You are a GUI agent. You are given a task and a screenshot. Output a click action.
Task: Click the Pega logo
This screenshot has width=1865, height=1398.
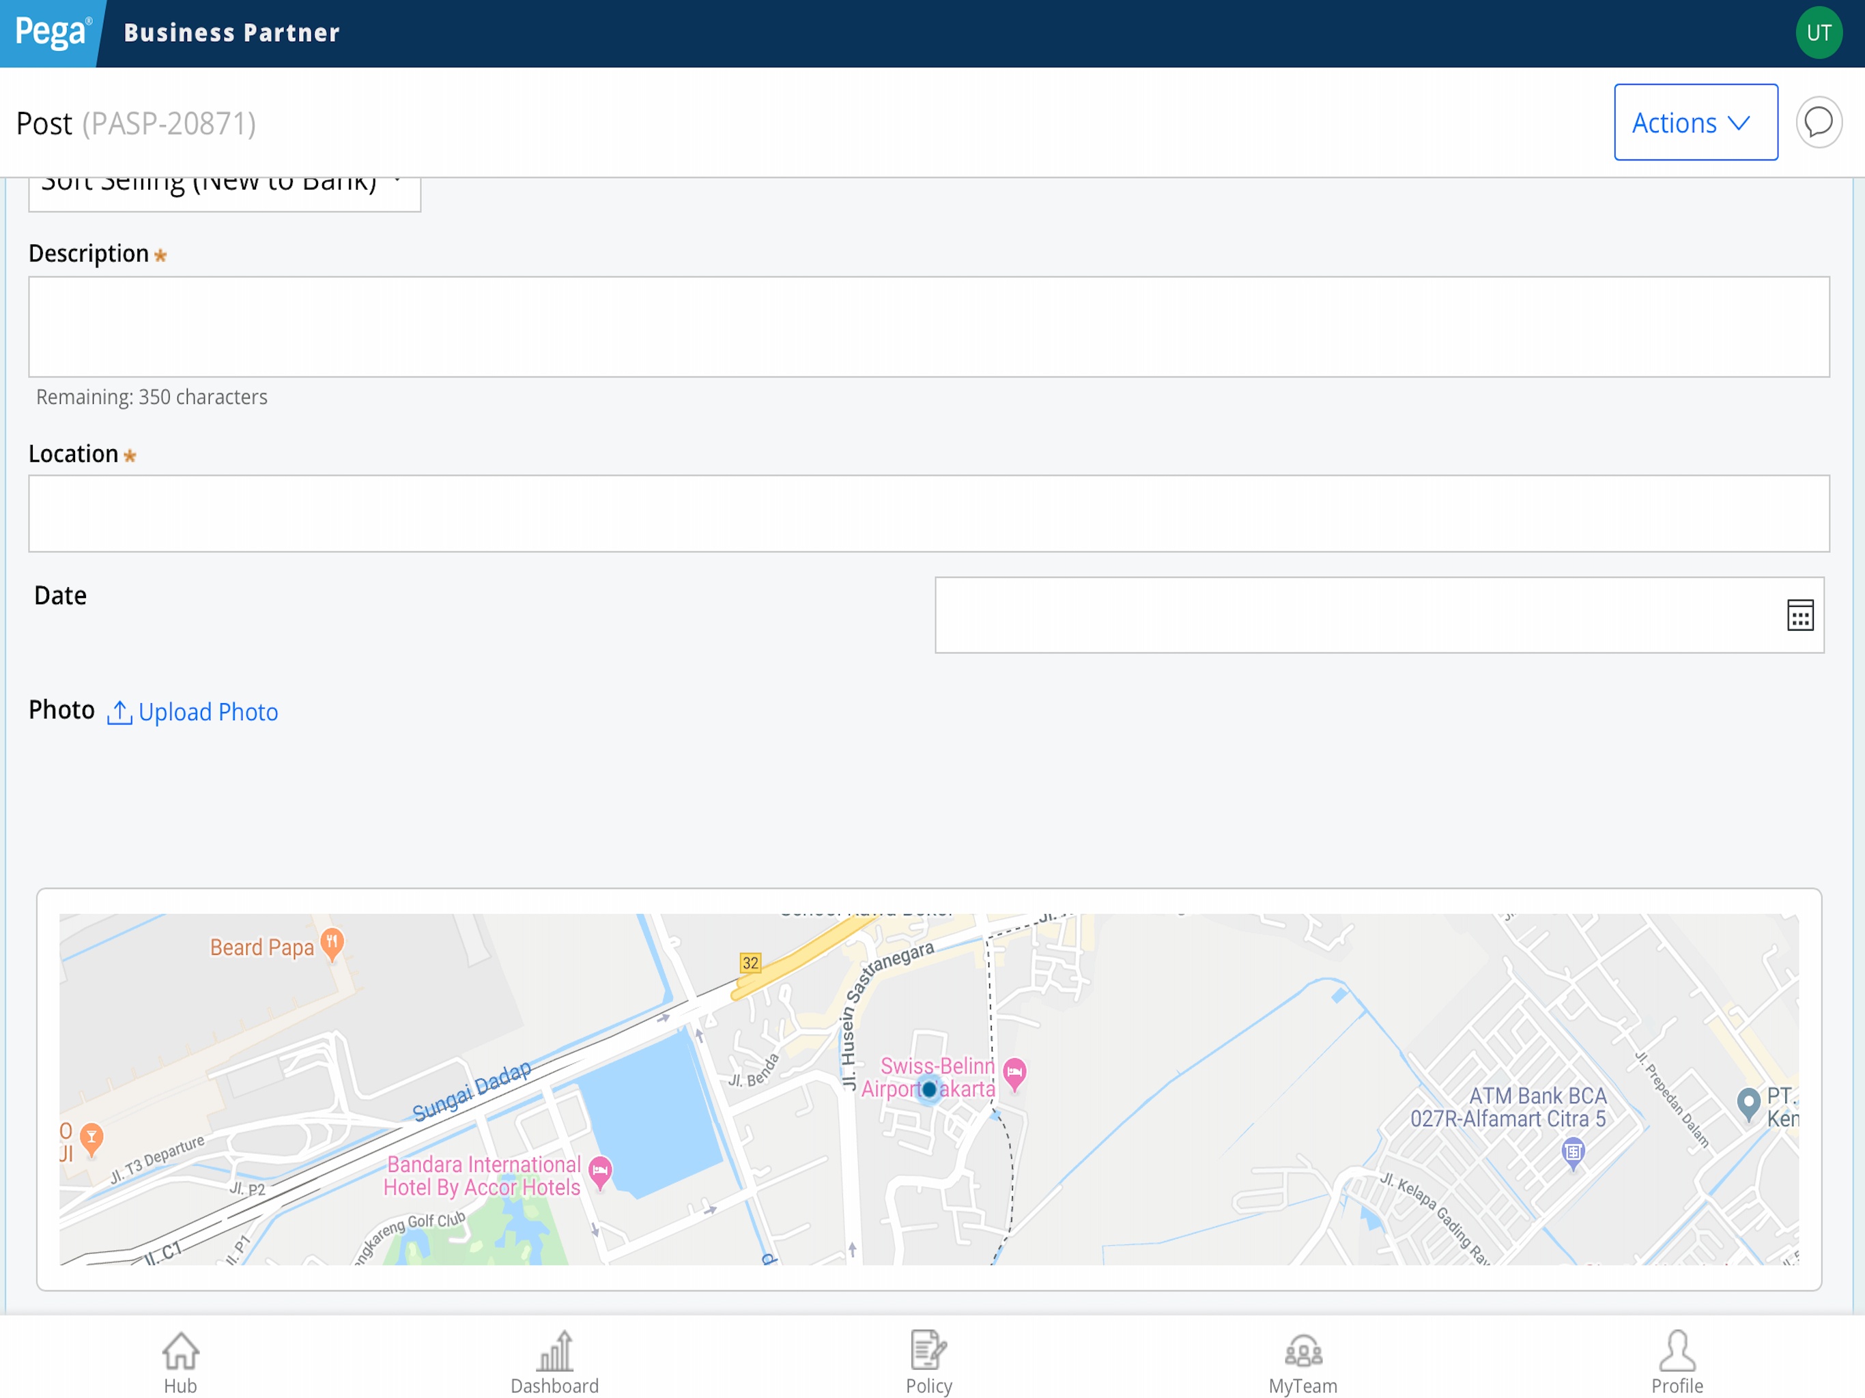[53, 33]
